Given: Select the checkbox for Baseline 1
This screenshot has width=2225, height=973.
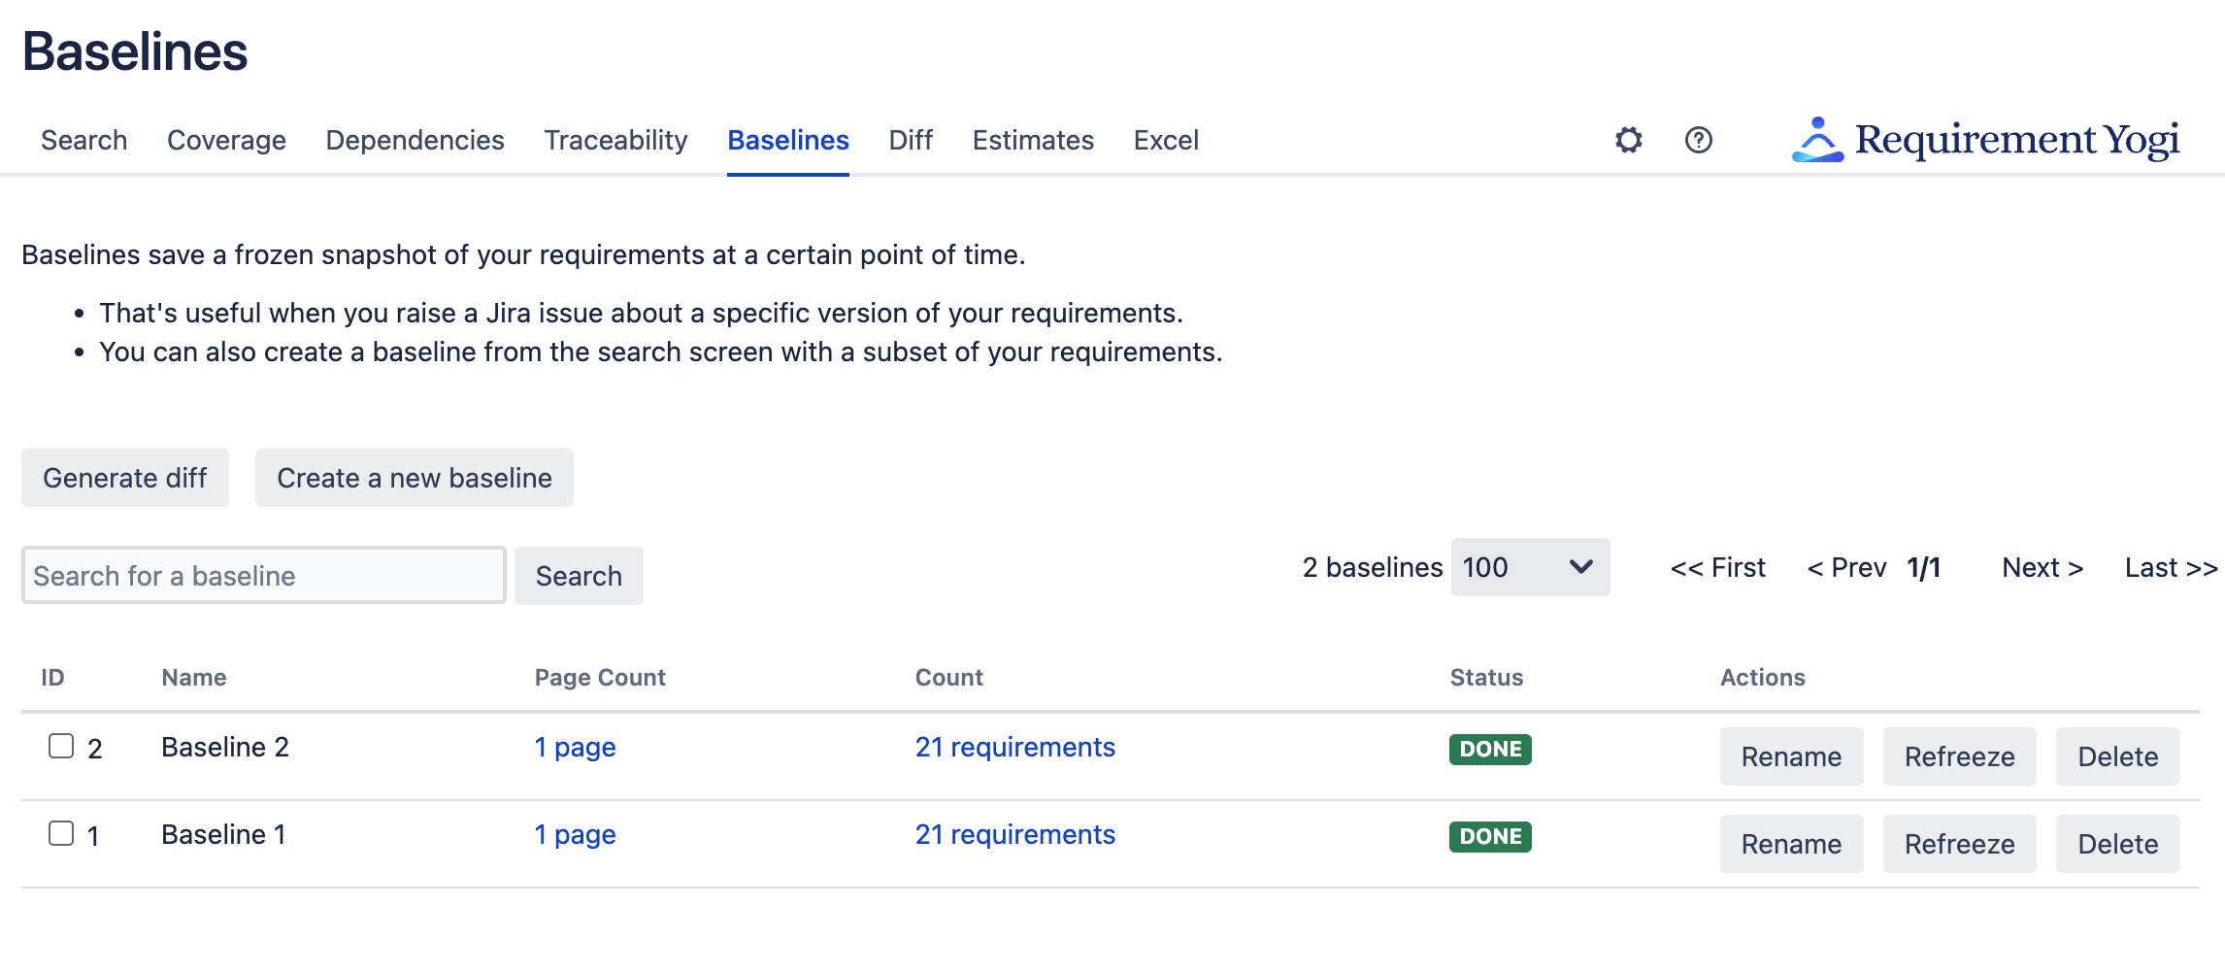Looking at the screenshot, I should coord(60,832).
